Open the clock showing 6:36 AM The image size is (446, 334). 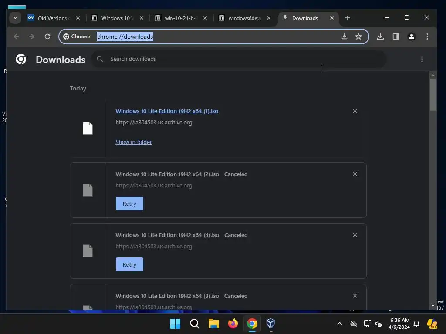[x=399, y=324]
